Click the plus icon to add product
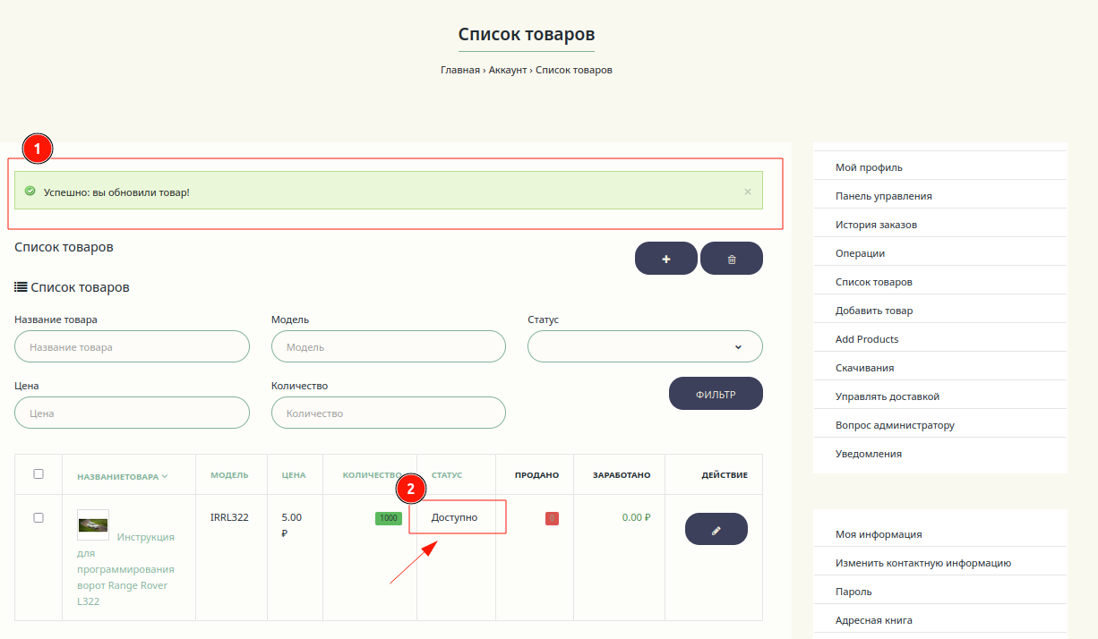 (x=665, y=259)
